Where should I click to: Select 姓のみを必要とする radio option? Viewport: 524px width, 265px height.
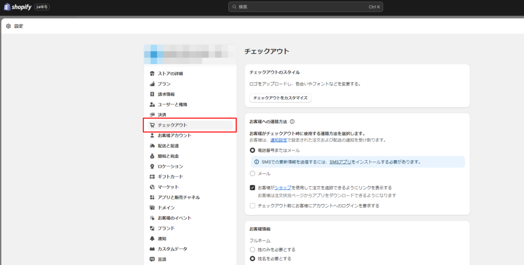pos(252,249)
